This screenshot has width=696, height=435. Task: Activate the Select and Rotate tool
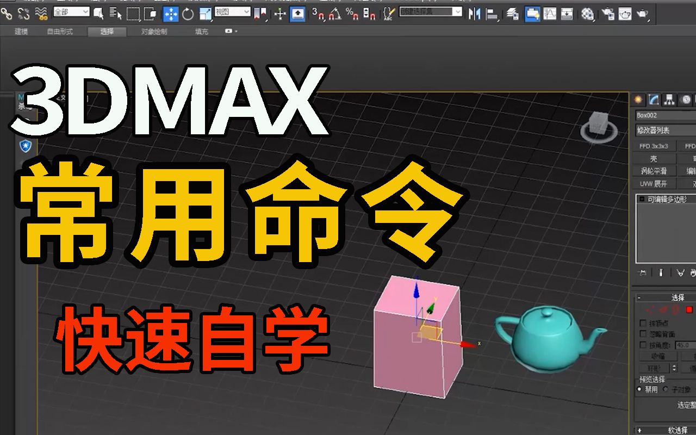(x=188, y=14)
